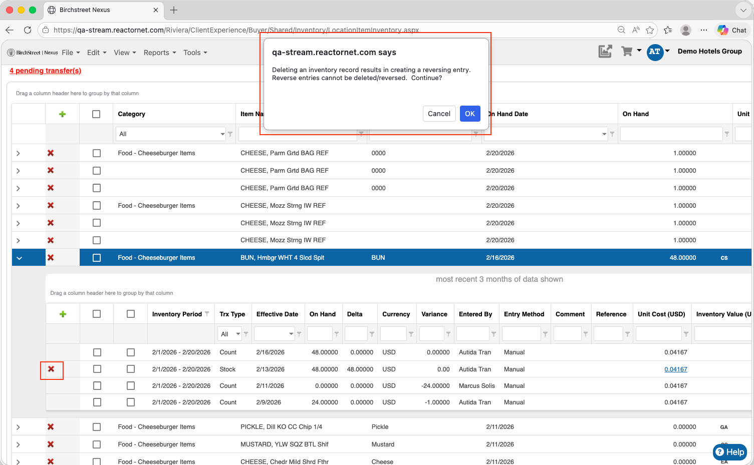Toggle the select-all checkbox in main grid header
Image resolution: width=754 pixels, height=465 pixels.
point(96,114)
